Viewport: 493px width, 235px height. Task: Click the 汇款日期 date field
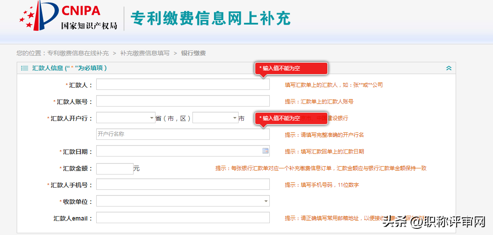click(178, 151)
